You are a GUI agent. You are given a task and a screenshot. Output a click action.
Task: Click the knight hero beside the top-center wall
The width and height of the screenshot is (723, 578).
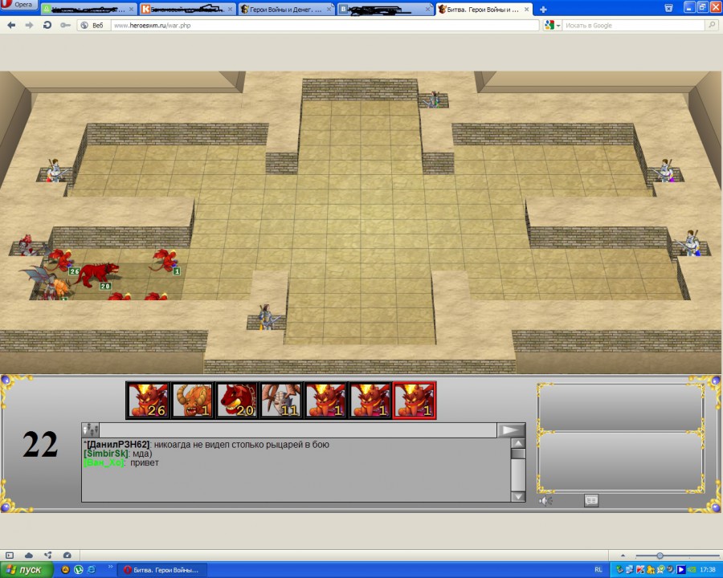click(434, 99)
